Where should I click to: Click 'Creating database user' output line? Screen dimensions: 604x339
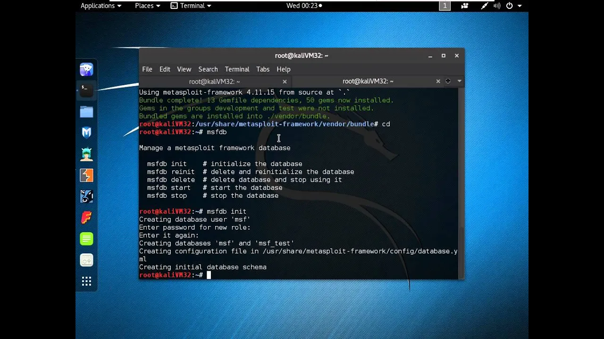[x=194, y=219]
